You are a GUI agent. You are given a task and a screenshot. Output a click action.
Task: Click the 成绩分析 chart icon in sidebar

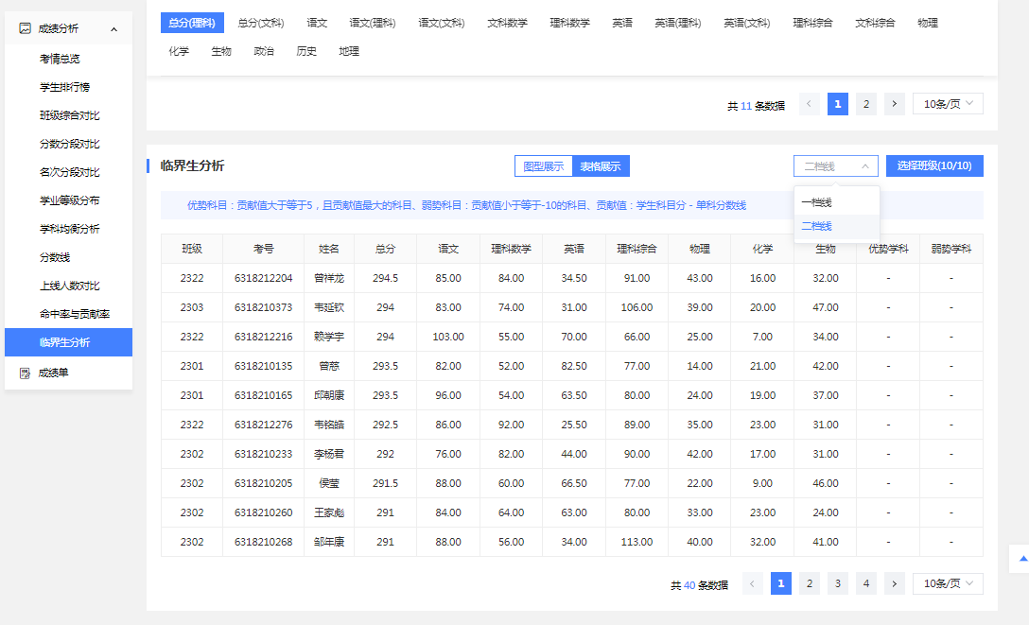click(x=26, y=29)
